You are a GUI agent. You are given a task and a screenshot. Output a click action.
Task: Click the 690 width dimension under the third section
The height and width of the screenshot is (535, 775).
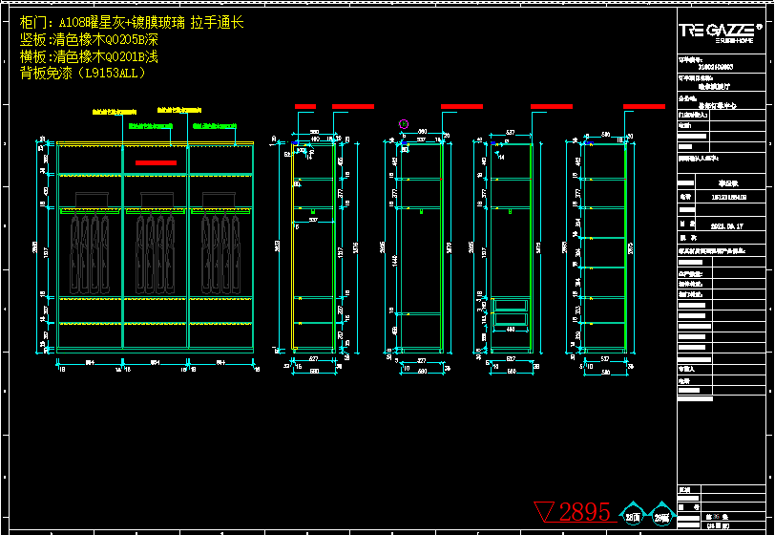(x=423, y=371)
